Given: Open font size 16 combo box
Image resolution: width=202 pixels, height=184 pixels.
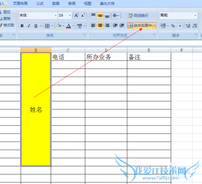Looking at the screenshot, I should coord(65,15).
